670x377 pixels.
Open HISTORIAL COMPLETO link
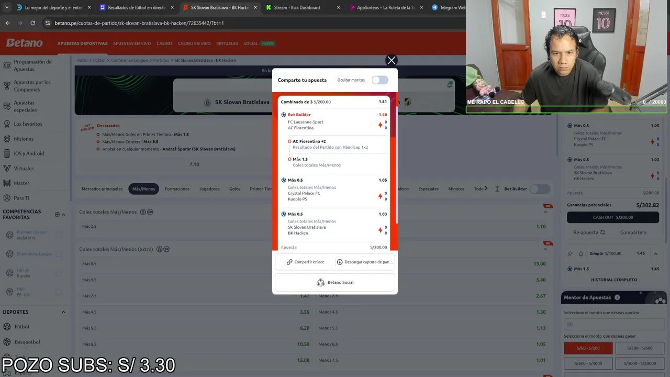(614, 280)
